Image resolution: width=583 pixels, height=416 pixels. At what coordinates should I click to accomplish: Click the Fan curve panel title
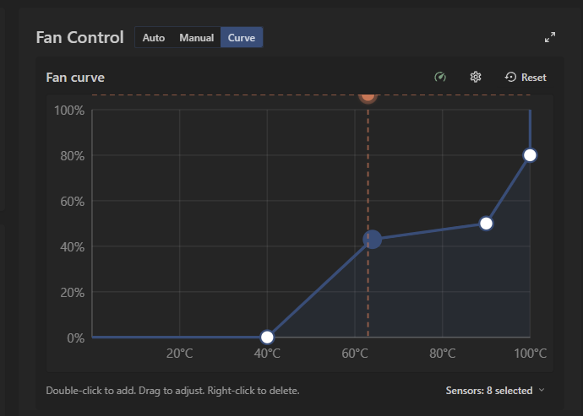pyautogui.click(x=75, y=78)
